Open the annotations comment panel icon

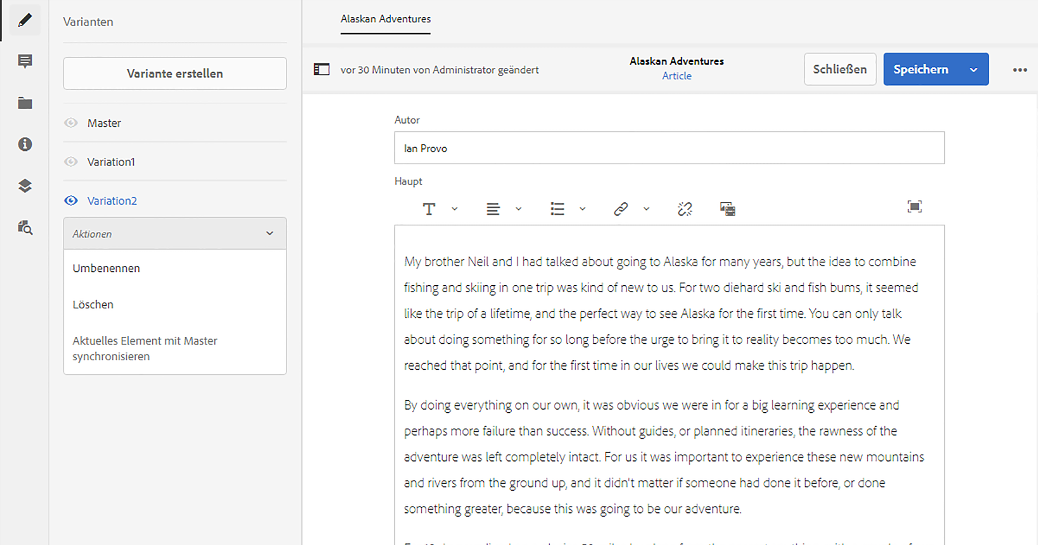tap(25, 61)
